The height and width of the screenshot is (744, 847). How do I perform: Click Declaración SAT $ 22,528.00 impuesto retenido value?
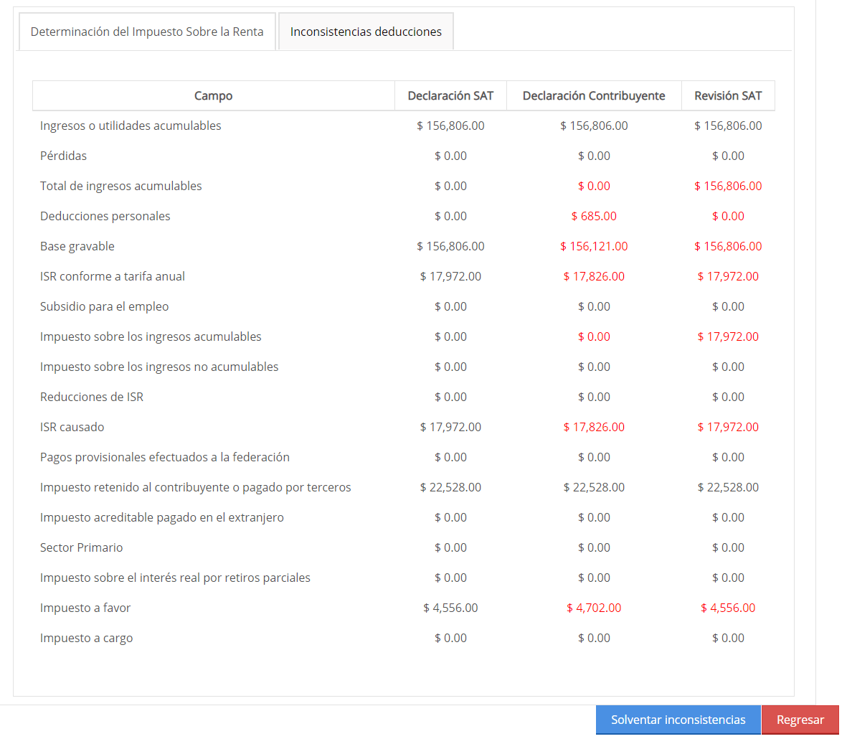click(450, 487)
